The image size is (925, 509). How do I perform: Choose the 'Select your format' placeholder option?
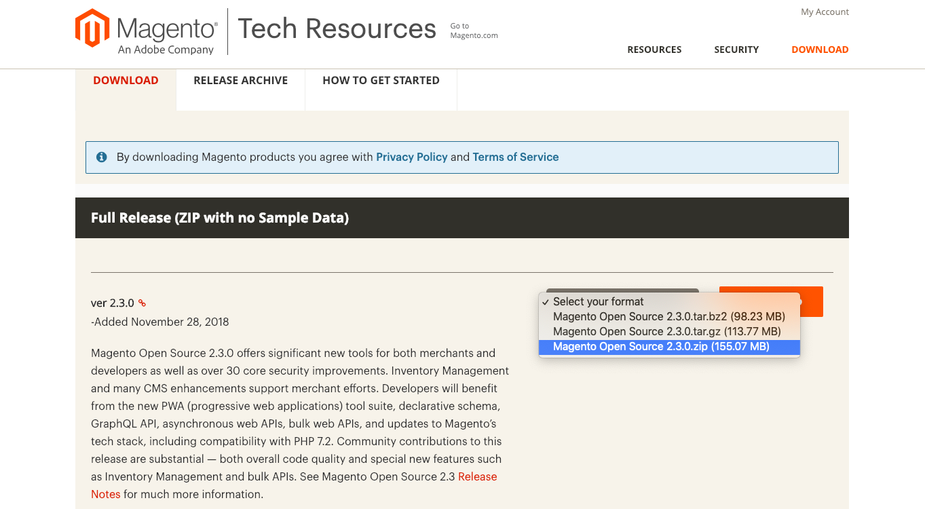tap(598, 302)
